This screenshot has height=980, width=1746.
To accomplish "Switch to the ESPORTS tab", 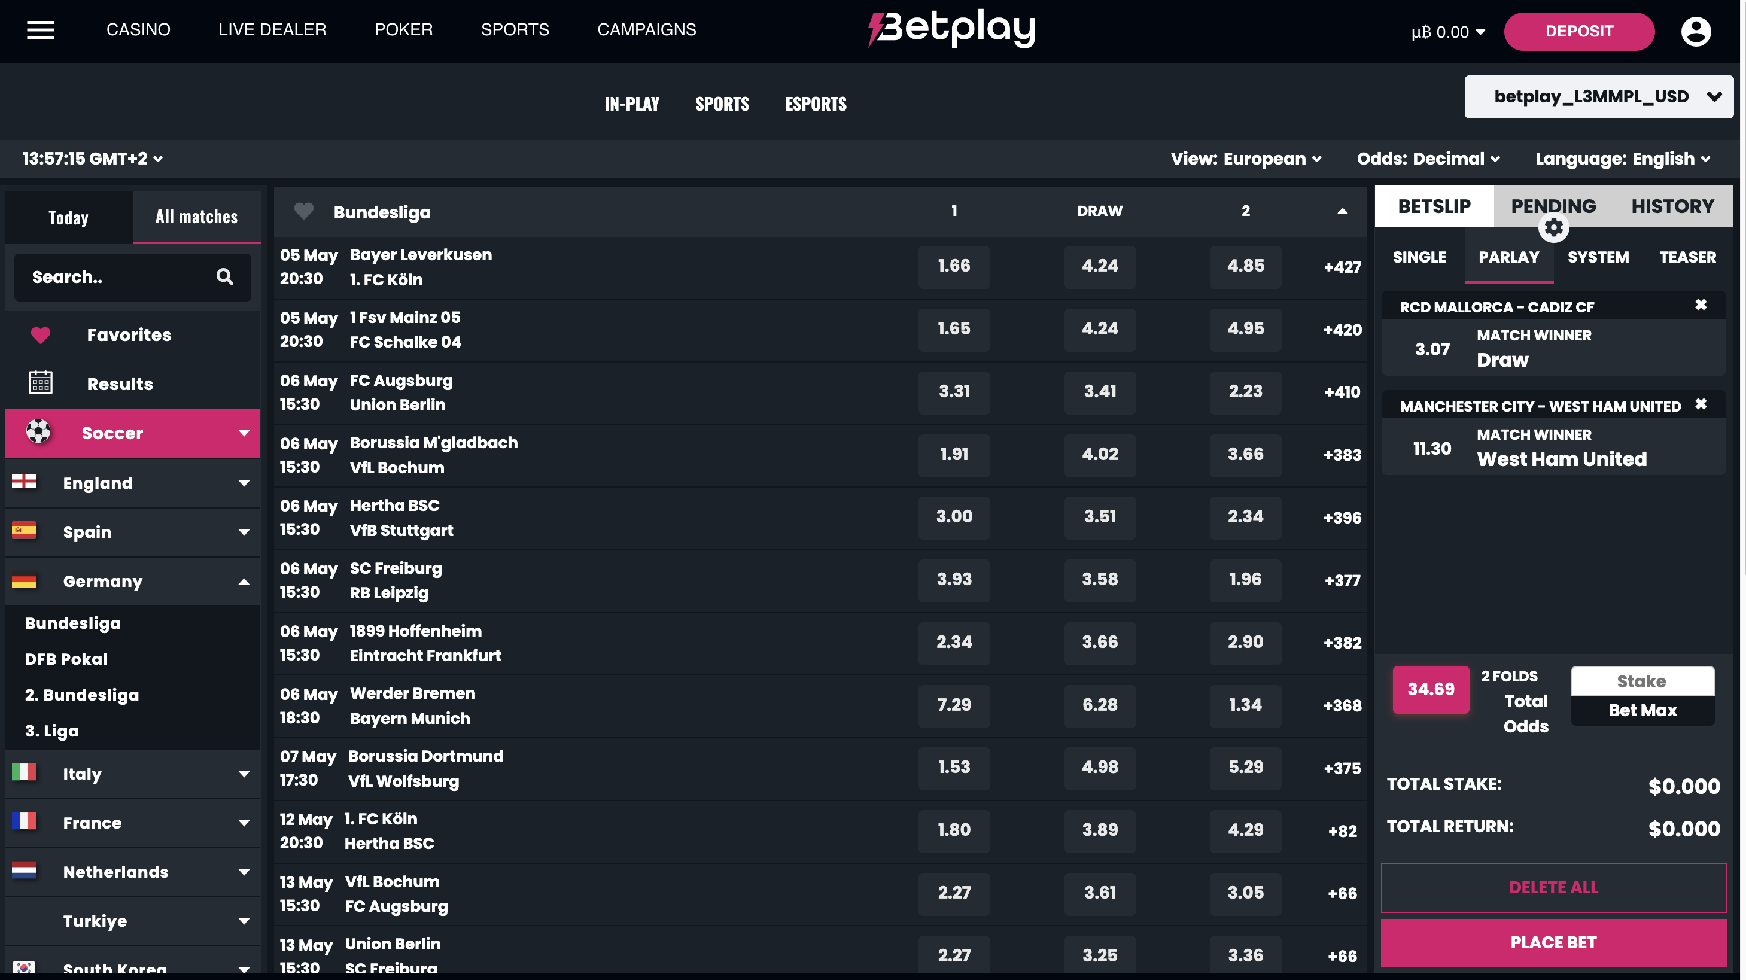I will [x=816, y=104].
